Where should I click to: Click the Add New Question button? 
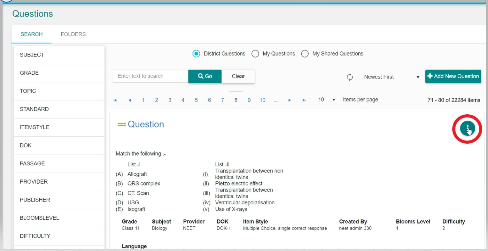(453, 76)
